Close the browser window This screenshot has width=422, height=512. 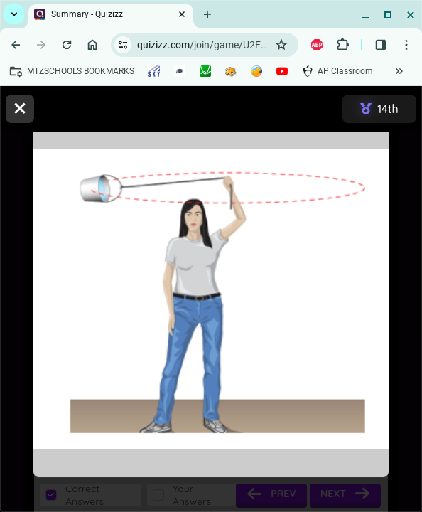pos(411,15)
